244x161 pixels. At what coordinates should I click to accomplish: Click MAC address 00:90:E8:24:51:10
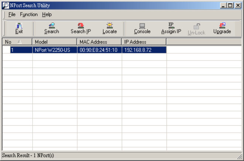pyautogui.click(x=100, y=50)
